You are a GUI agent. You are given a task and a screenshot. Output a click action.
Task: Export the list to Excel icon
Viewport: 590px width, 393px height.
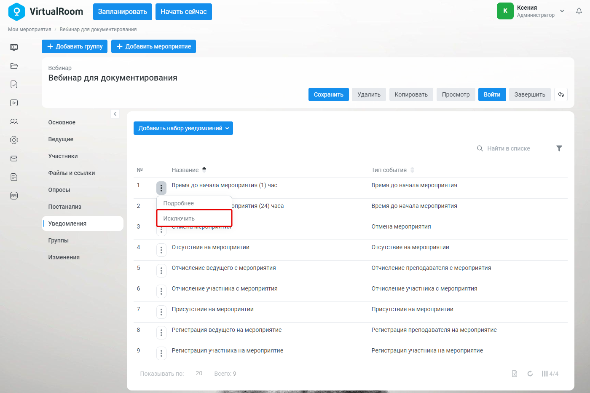click(515, 374)
